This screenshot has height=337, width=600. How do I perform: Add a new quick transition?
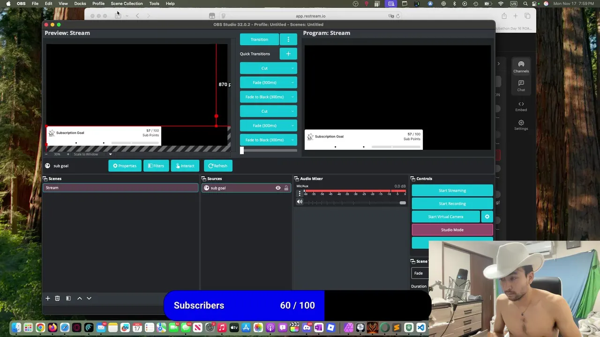pos(288,54)
